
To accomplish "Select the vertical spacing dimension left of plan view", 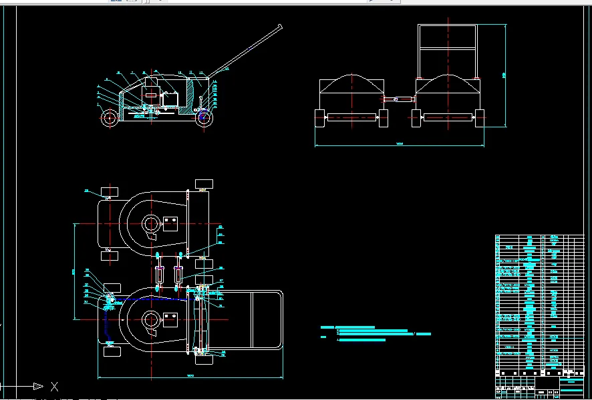I will coord(75,271).
